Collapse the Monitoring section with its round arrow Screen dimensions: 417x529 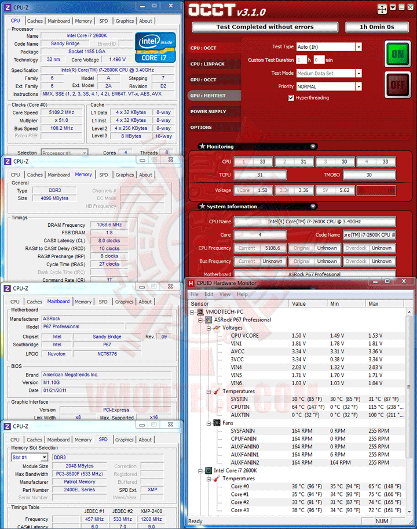click(x=313, y=146)
